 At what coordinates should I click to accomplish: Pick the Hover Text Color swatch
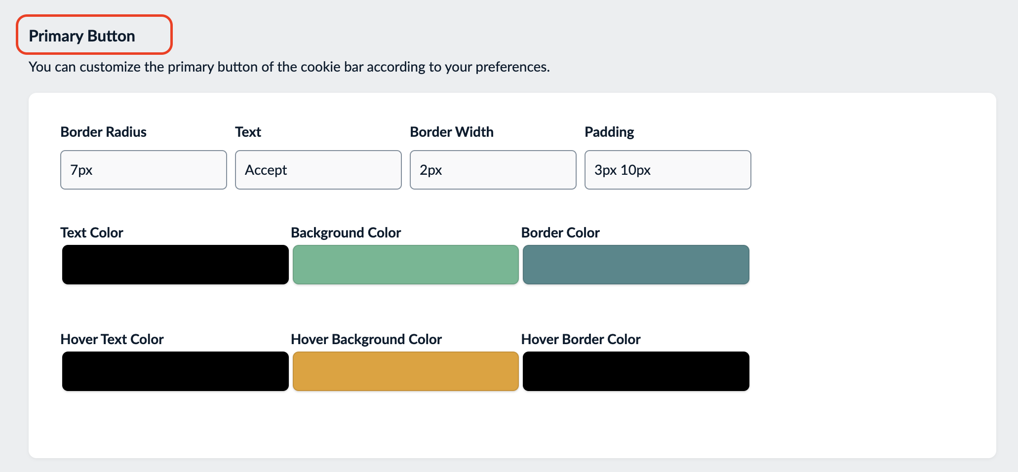[175, 371]
